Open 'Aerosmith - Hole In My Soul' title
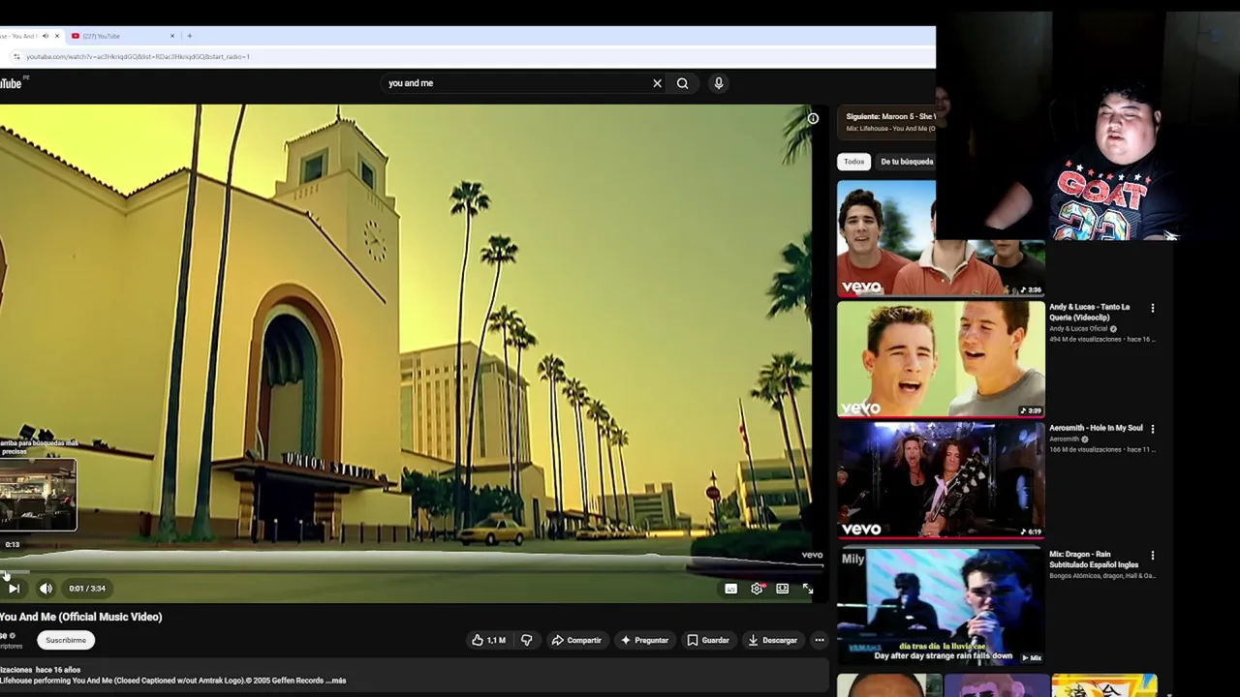The image size is (1240, 697). (x=1096, y=428)
